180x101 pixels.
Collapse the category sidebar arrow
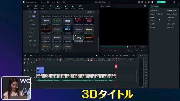[37, 50]
